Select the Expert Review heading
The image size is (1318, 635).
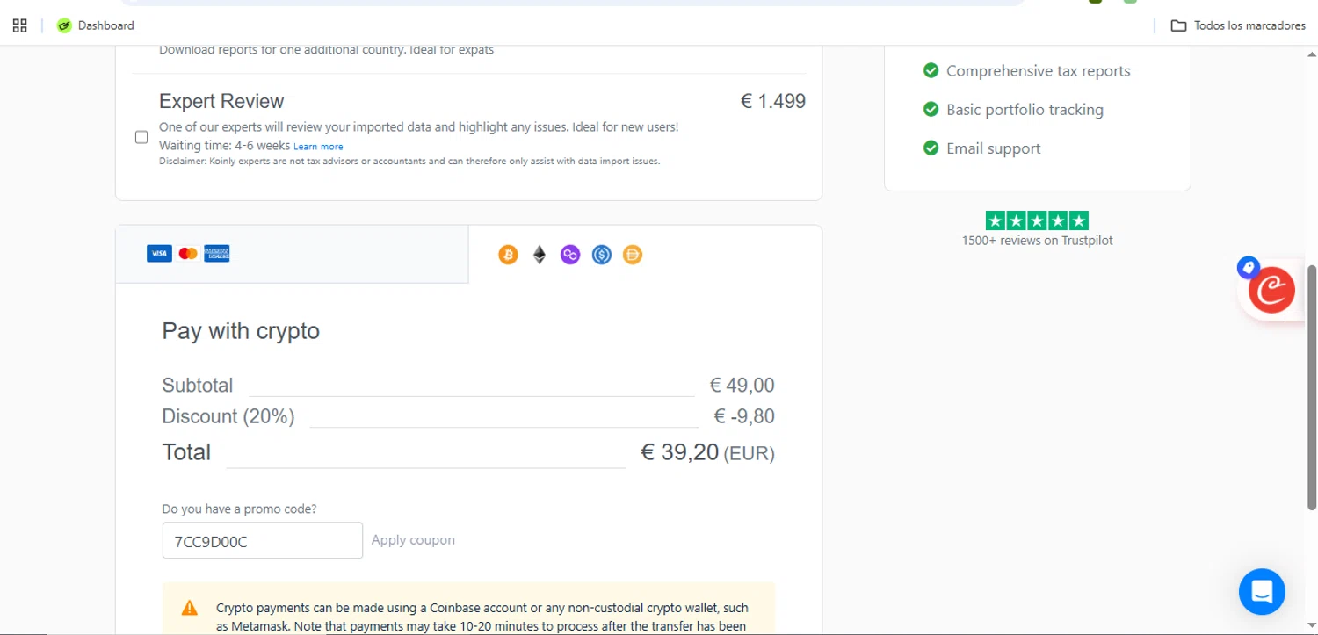[x=221, y=101]
